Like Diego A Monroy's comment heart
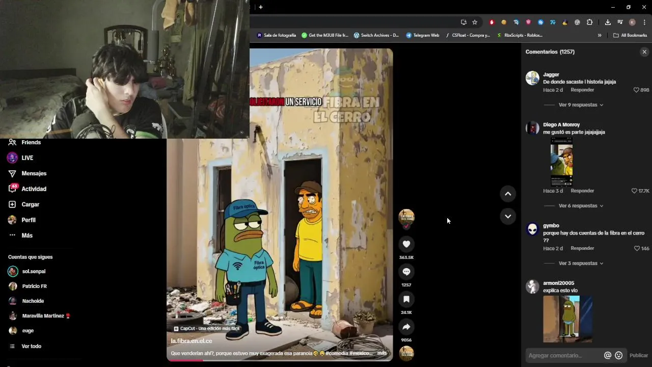The image size is (652, 367). [x=634, y=191]
